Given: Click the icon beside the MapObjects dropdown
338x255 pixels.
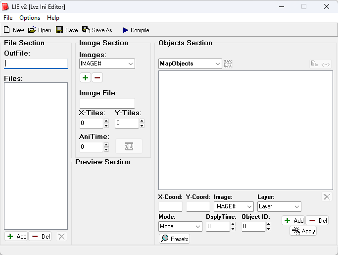Looking at the screenshot, I should point(228,64).
